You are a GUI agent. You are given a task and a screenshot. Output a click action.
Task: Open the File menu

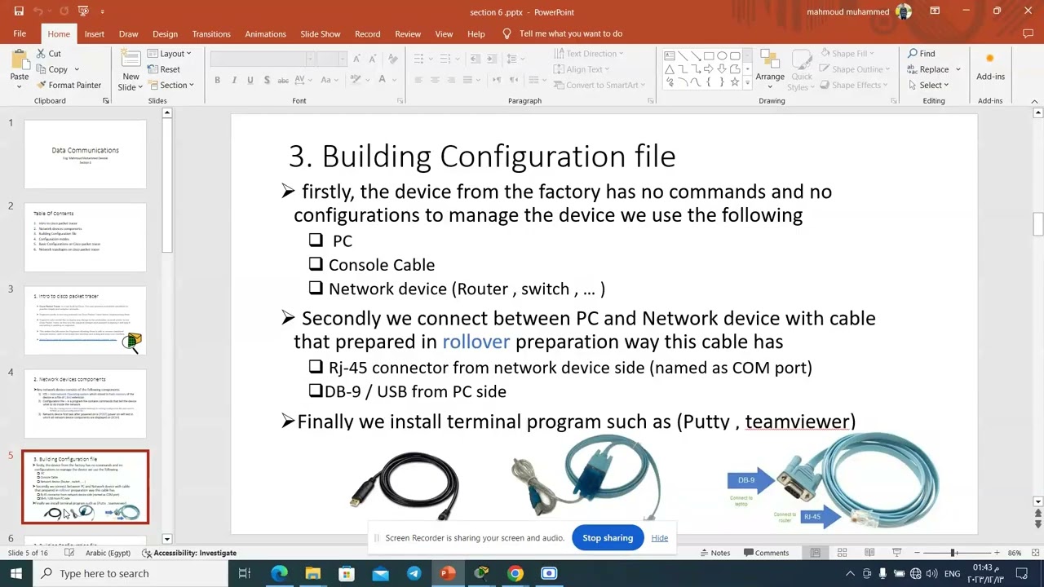20,33
